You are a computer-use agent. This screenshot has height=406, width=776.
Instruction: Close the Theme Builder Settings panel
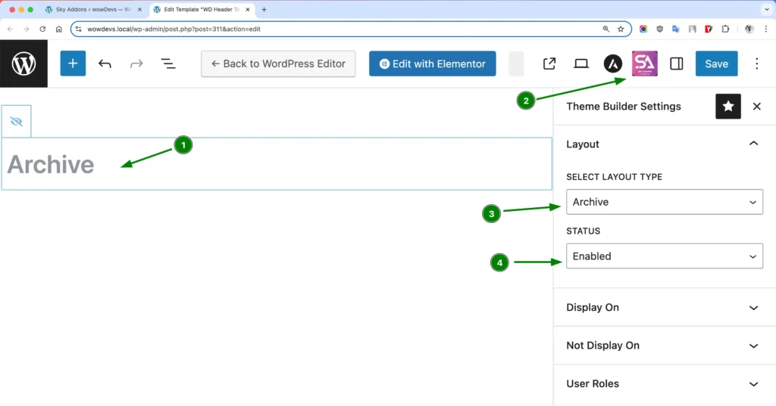click(x=757, y=106)
